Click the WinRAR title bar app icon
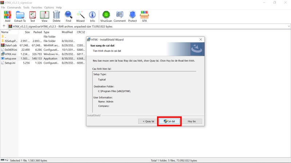 (x=2, y=3)
